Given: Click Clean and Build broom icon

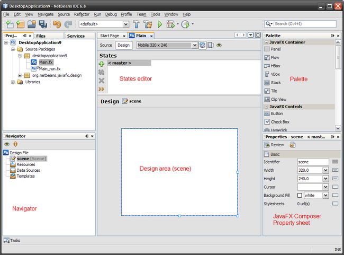Looking at the screenshot, I should (x=148, y=24).
